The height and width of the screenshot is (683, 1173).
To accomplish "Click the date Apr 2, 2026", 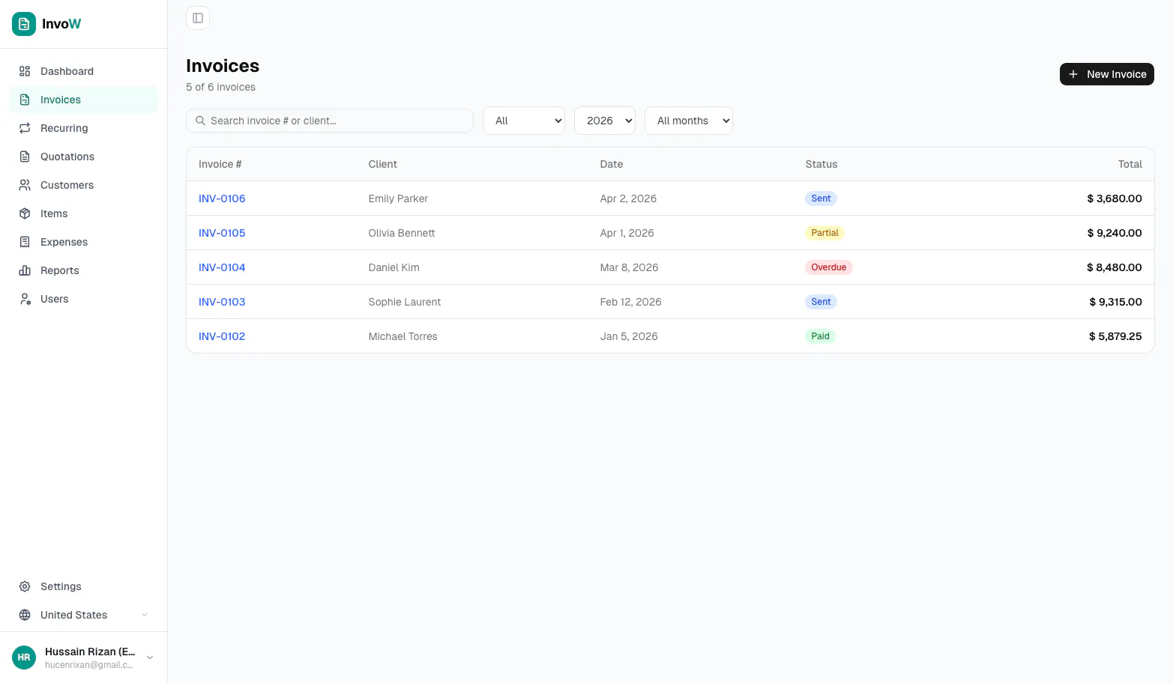I will 628,198.
